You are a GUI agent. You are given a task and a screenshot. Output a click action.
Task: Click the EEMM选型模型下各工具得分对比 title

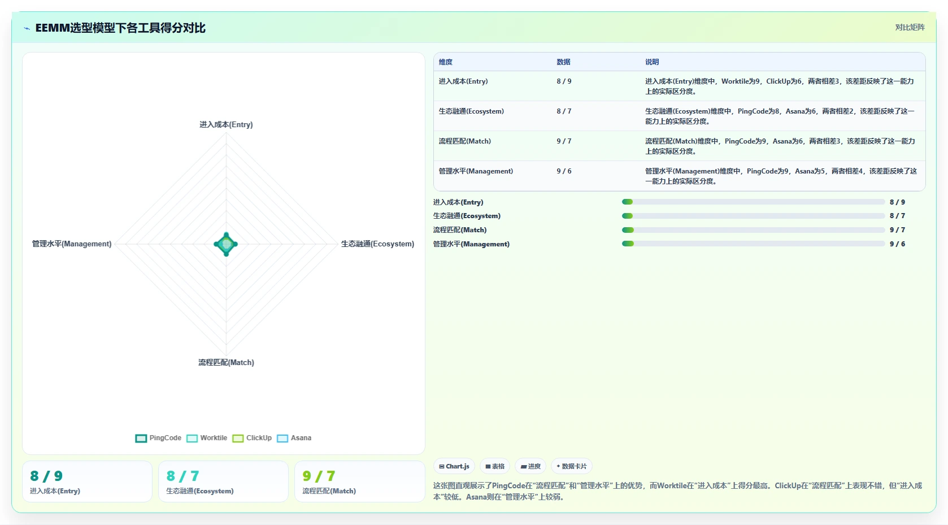tap(120, 28)
